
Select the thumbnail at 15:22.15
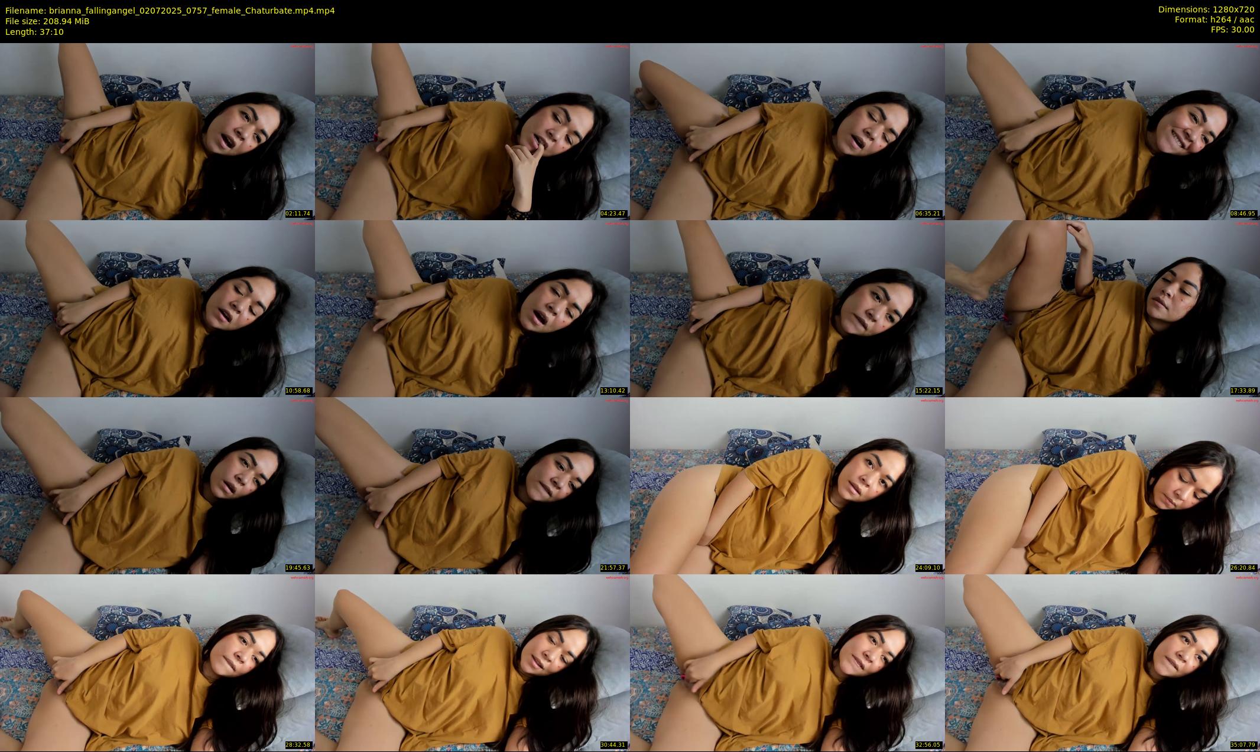787,308
